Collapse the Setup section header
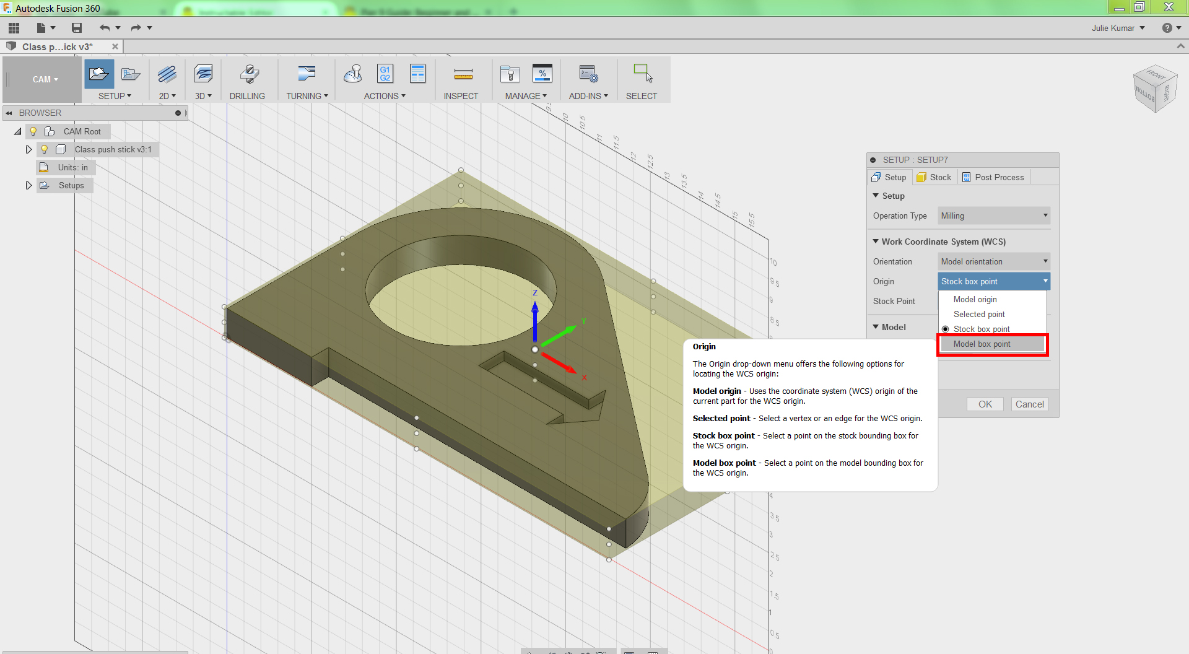The image size is (1189, 654). pyautogui.click(x=876, y=196)
